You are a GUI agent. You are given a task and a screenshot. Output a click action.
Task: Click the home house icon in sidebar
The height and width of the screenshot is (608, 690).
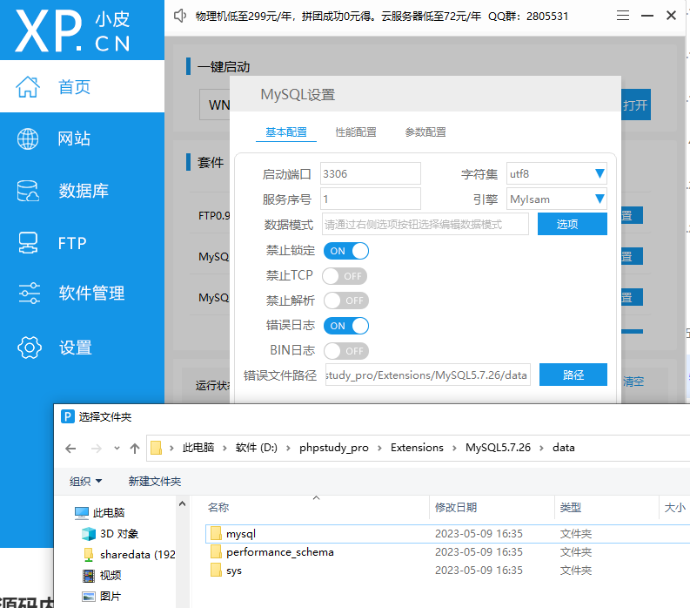(28, 87)
